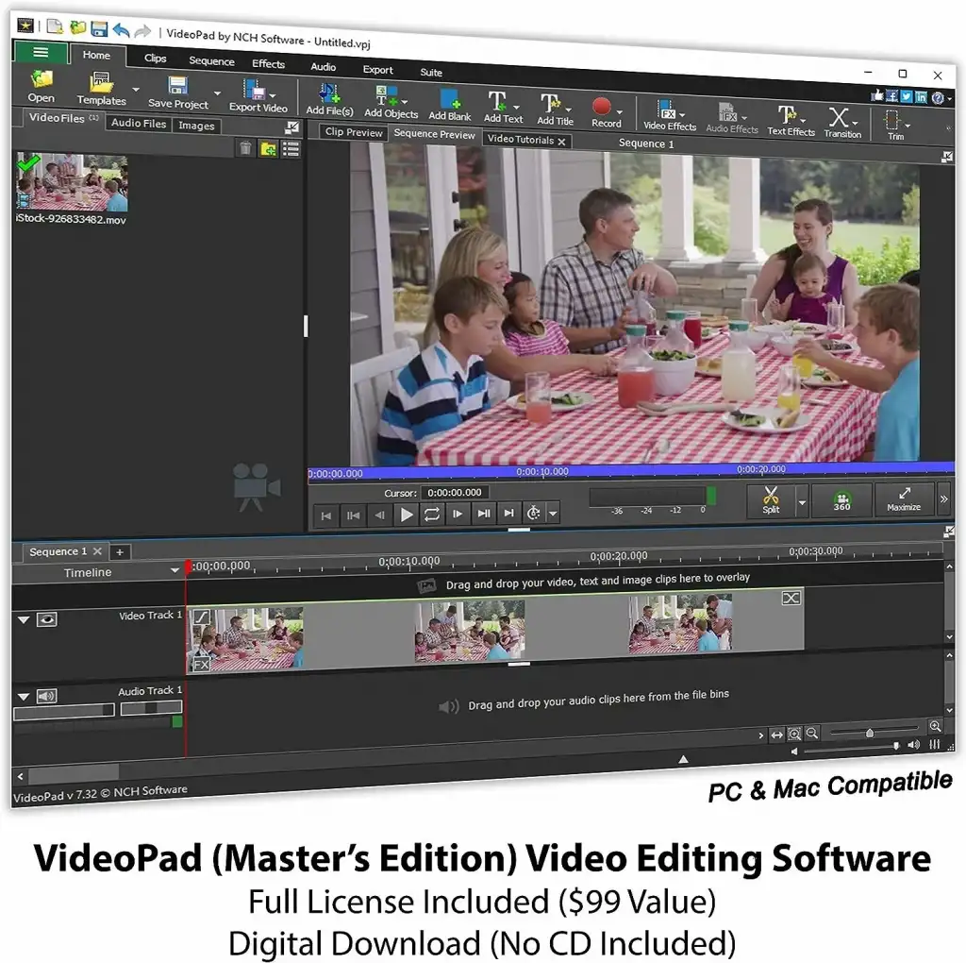The height and width of the screenshot is (963, 966).
Task: Click Add Objects icon
Action: click(387, 96)
